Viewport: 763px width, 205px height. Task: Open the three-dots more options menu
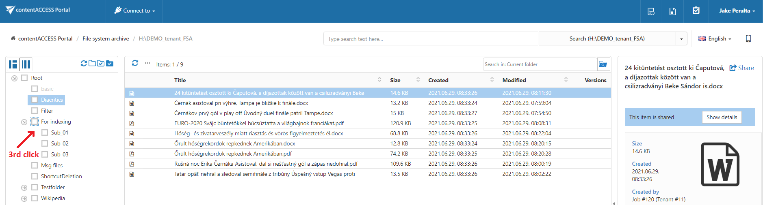(x=147, y=63)
